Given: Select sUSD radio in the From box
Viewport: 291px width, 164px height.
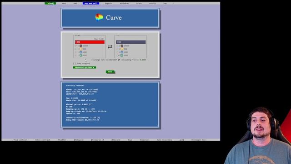Looking at the screenshot, I should 77,46.
